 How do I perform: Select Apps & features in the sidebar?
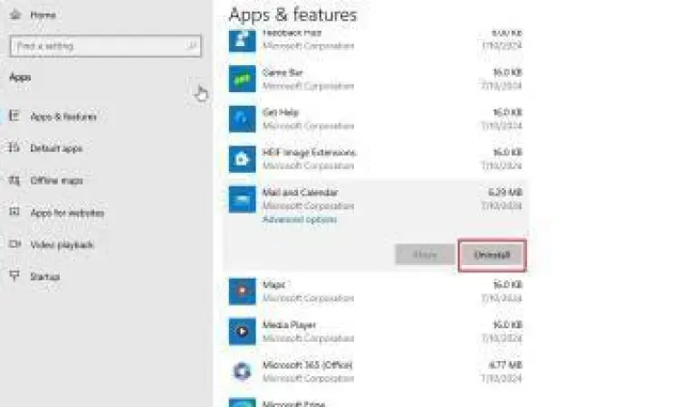coord(63,117)
